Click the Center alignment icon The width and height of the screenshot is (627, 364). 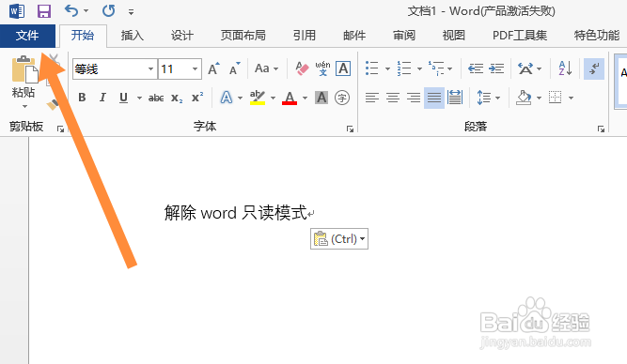393,98
